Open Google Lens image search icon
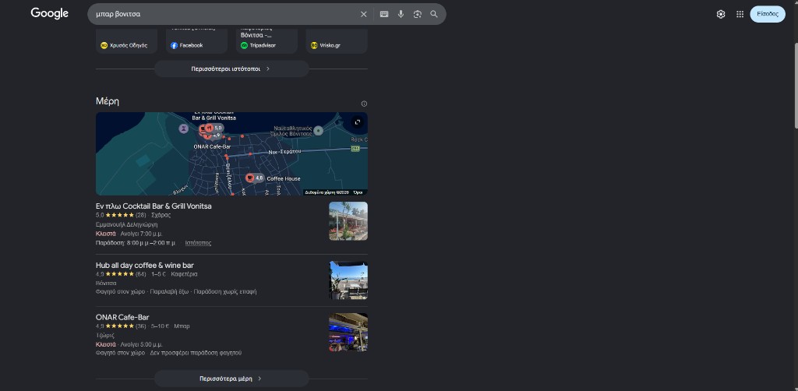Viewport: 798px width, 391px height. click(x=418, y=14)
